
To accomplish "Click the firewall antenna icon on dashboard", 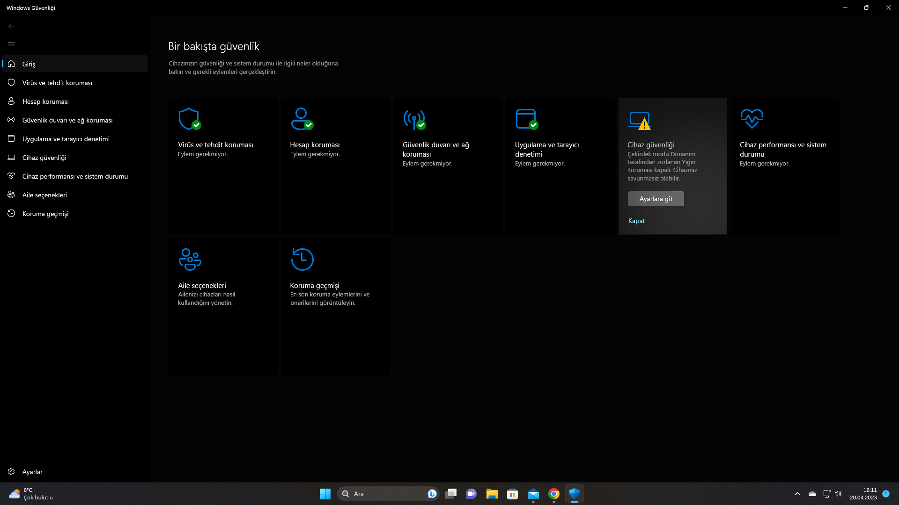I will tap(414, 119).
